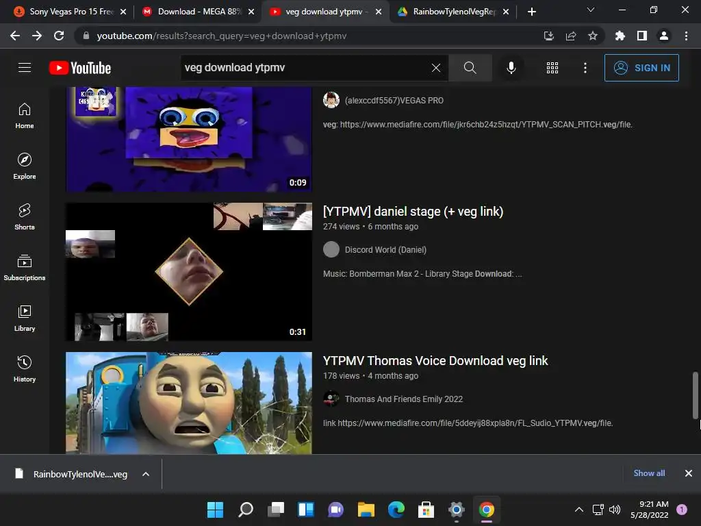
Task: Share this page from the address bar
Action: click(571, 36)
